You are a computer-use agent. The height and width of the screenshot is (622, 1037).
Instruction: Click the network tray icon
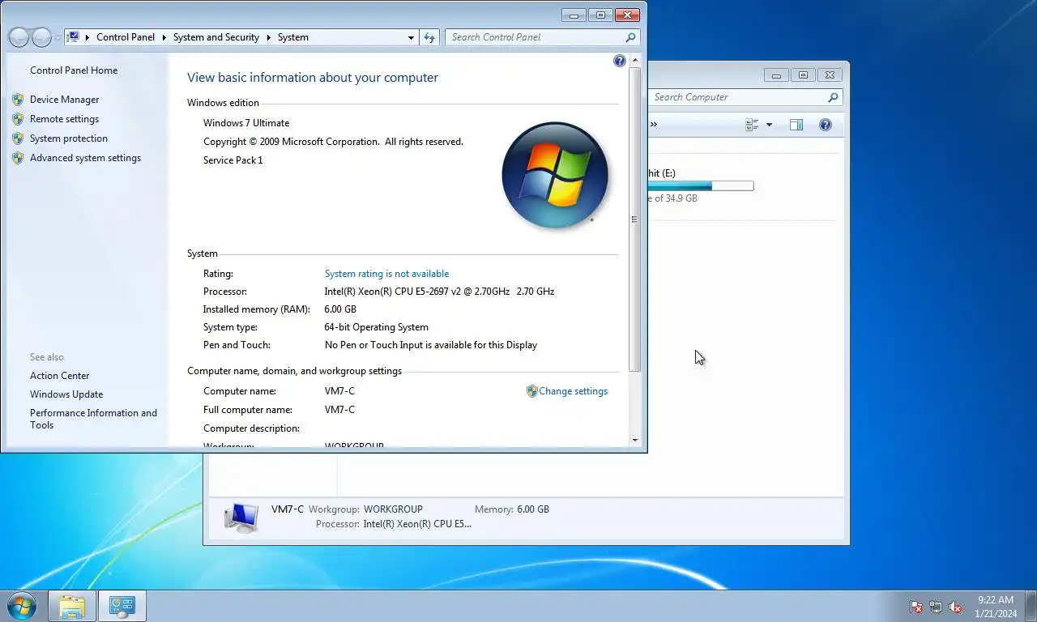tap(936, 607)
